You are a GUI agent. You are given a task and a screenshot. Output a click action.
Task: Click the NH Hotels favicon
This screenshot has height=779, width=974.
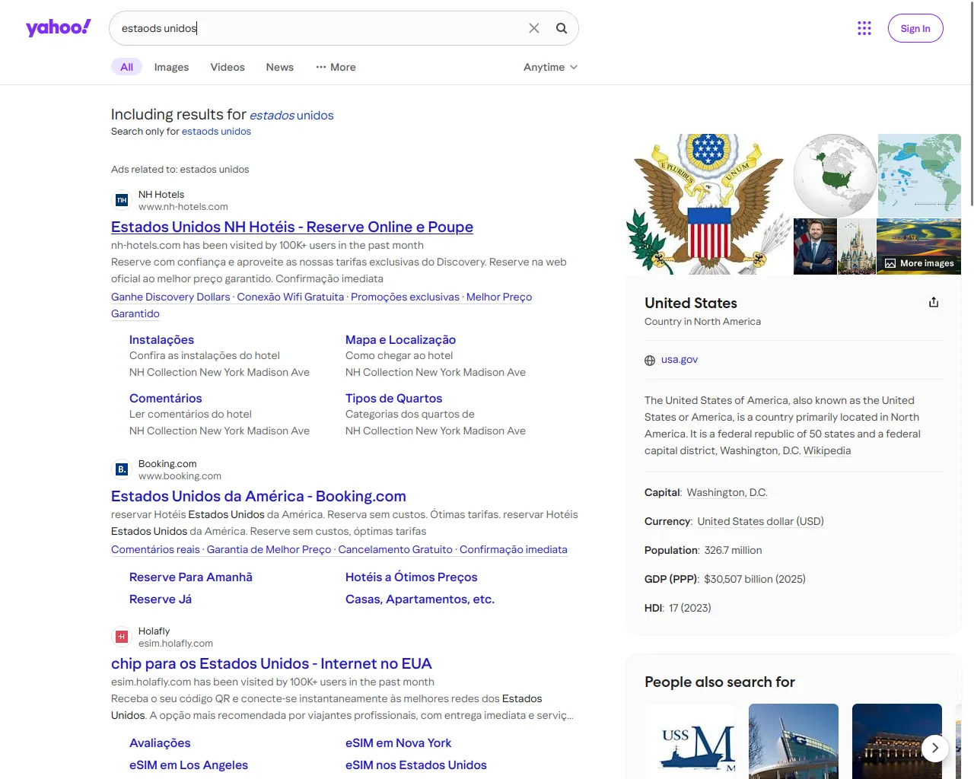122,200
